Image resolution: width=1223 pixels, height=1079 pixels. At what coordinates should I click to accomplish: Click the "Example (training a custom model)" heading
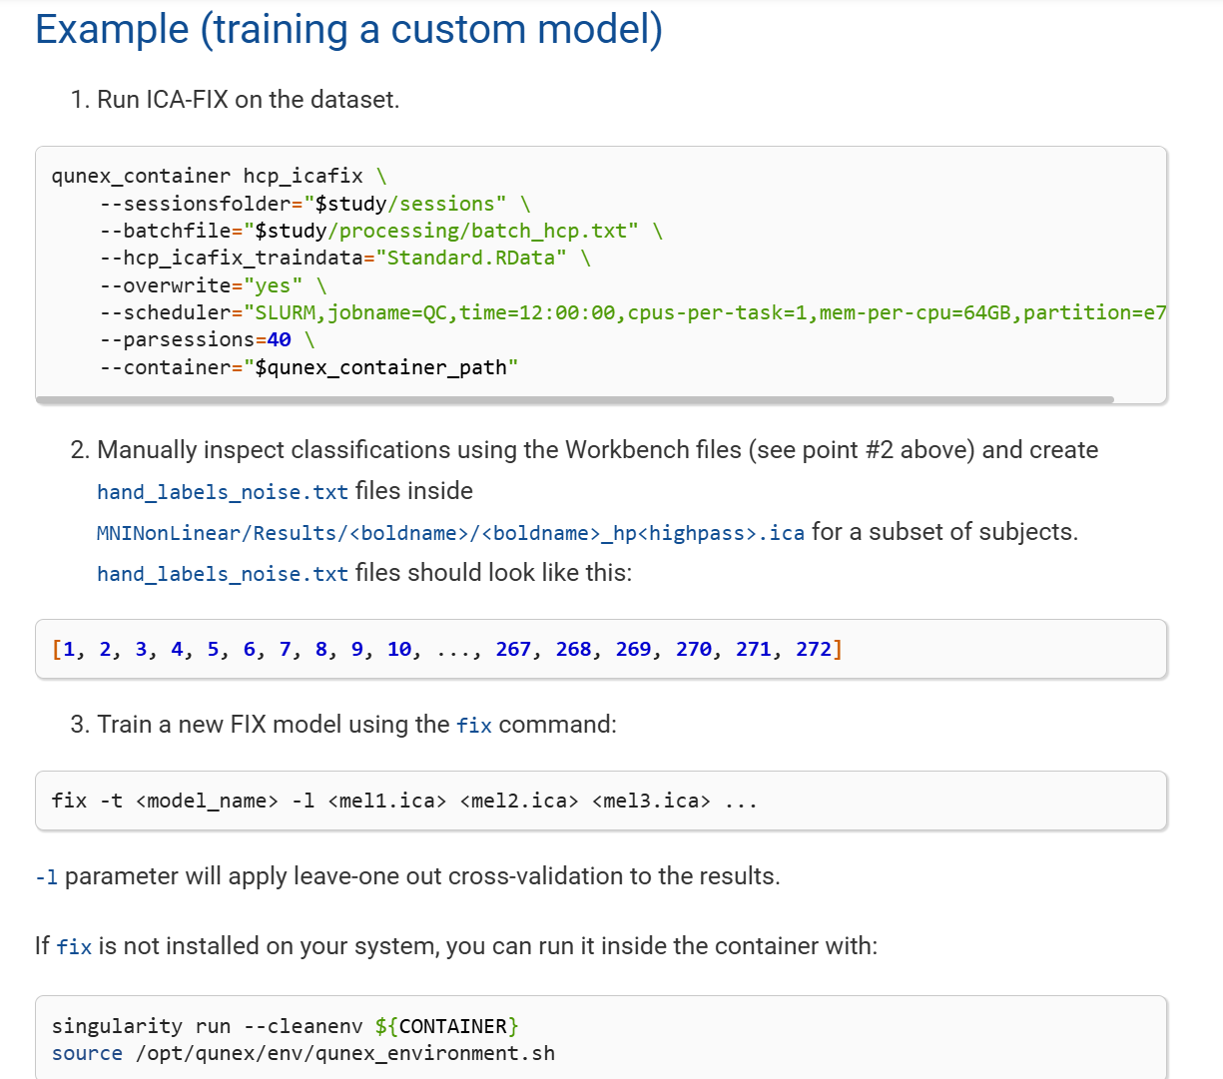(348, 29)
